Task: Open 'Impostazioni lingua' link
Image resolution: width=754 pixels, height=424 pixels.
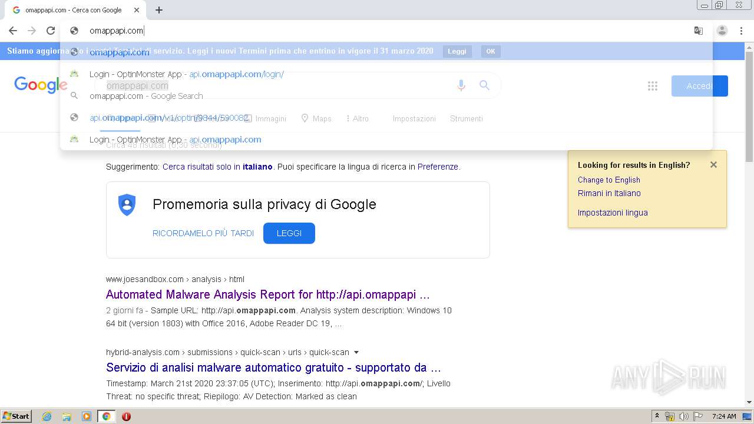Action: (613, 213)
